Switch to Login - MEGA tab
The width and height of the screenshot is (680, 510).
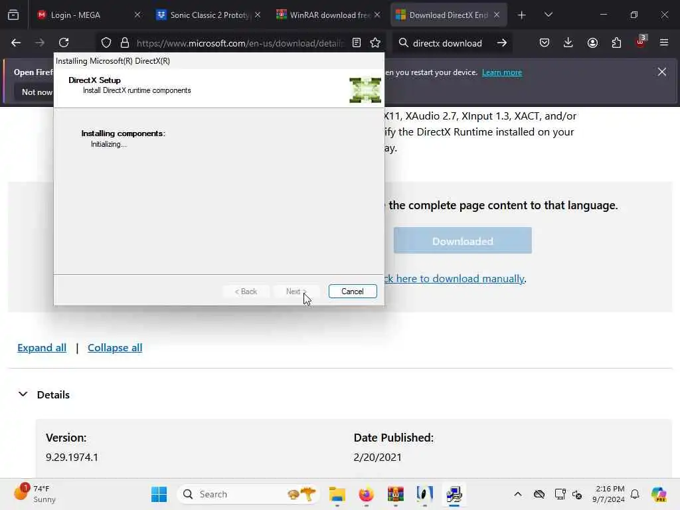click(88, 15)
